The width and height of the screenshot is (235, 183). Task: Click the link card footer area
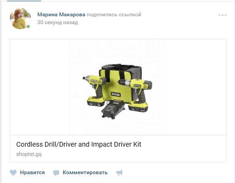[118, 149]
